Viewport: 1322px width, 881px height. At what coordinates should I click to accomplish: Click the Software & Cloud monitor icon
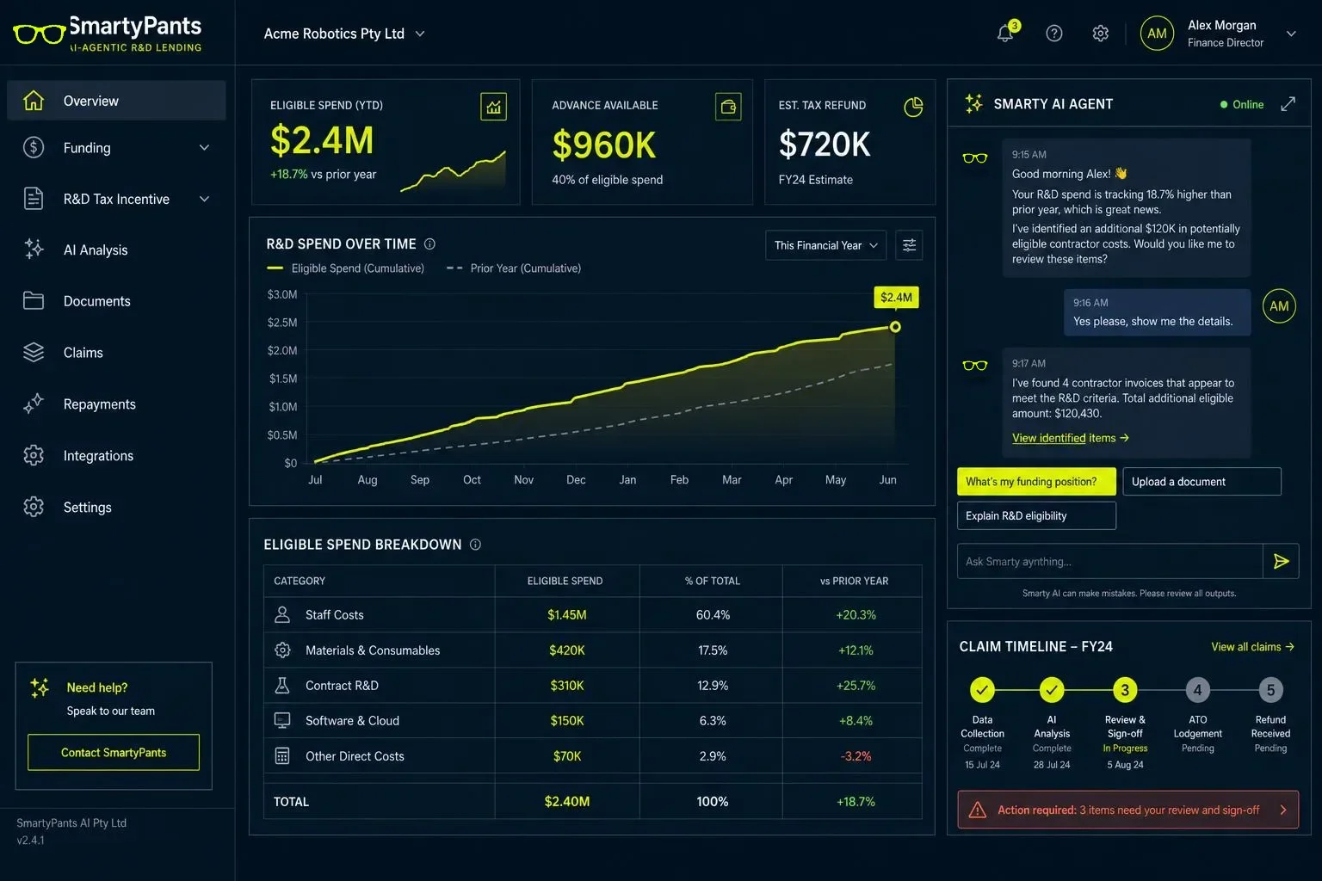282,720
